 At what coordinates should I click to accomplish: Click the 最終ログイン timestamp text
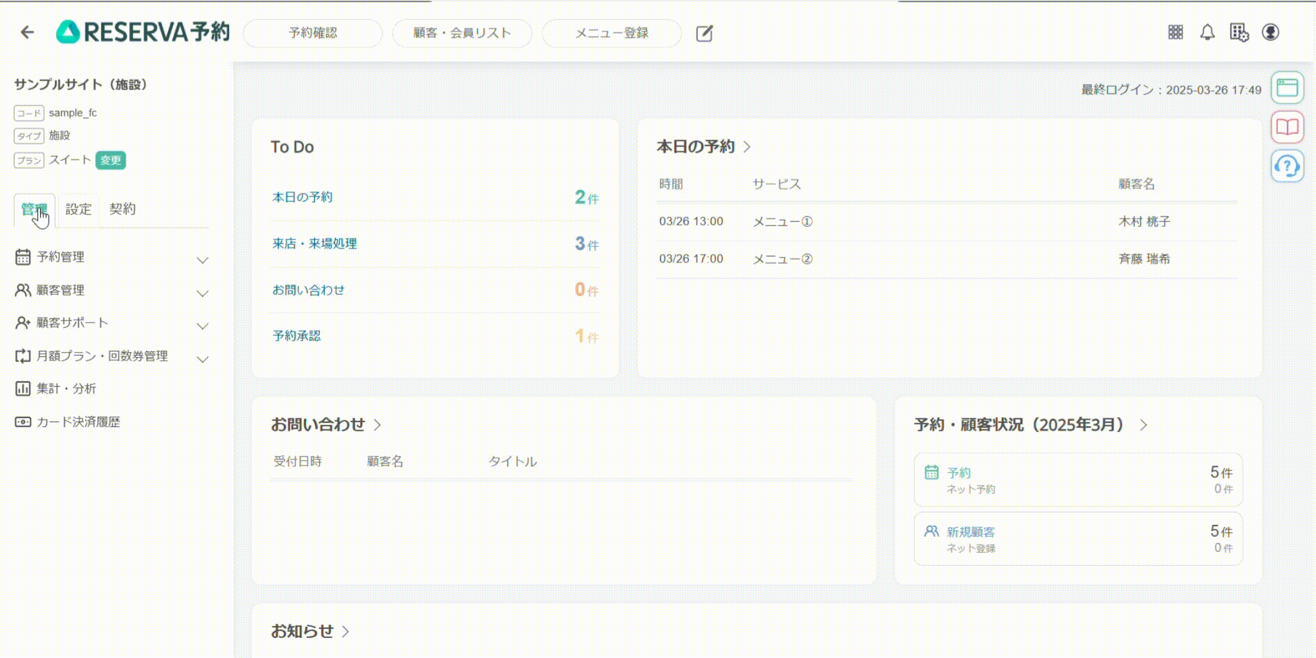[1171, 90]
